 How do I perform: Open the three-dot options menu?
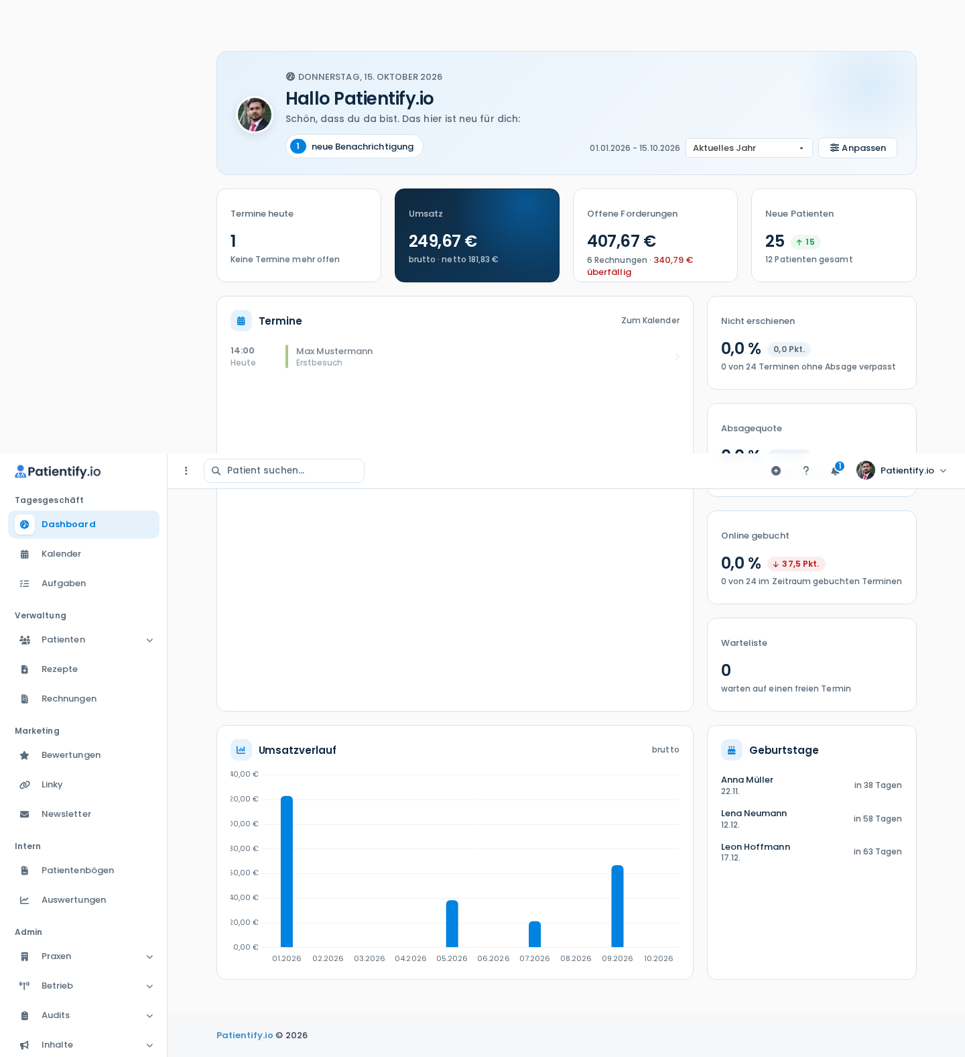(x=186, y=471)
